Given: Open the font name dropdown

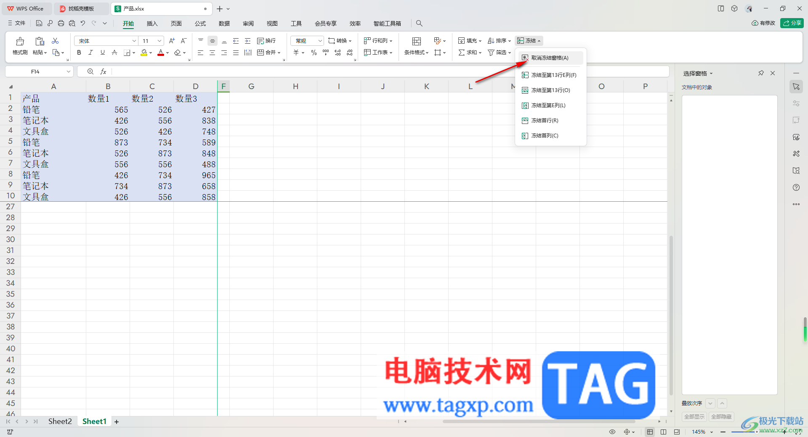Looking at the screenshot, I should pos(134,41).
